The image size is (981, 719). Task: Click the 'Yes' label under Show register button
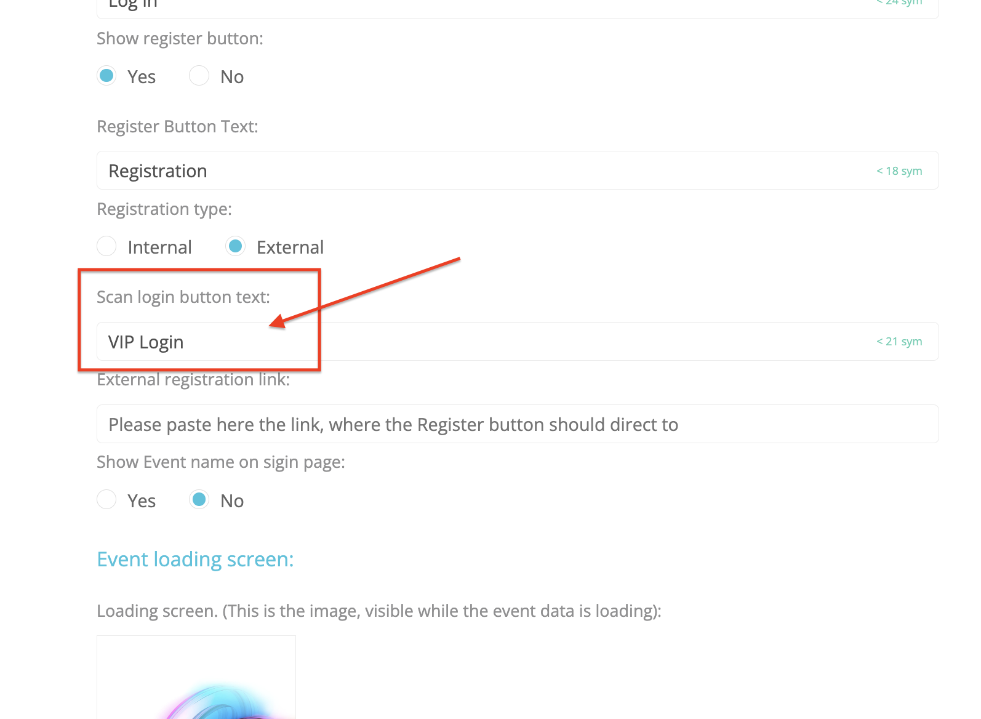tap(142, 77)
